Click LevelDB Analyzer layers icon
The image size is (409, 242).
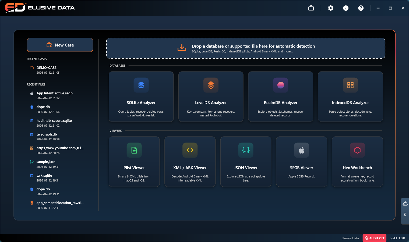pyautogui.click(x=211, y=85)
